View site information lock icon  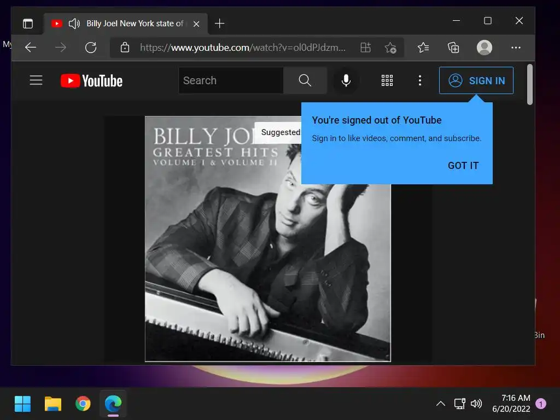coord(125,47)
